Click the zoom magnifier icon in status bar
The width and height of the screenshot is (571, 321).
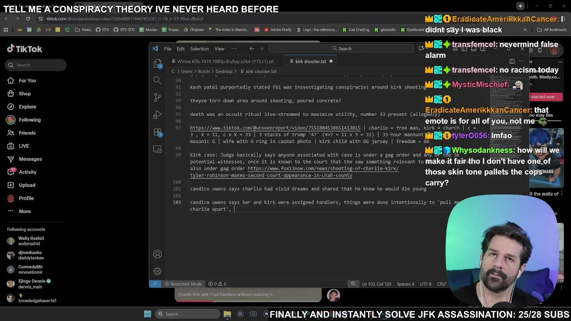tap(353, 284)
